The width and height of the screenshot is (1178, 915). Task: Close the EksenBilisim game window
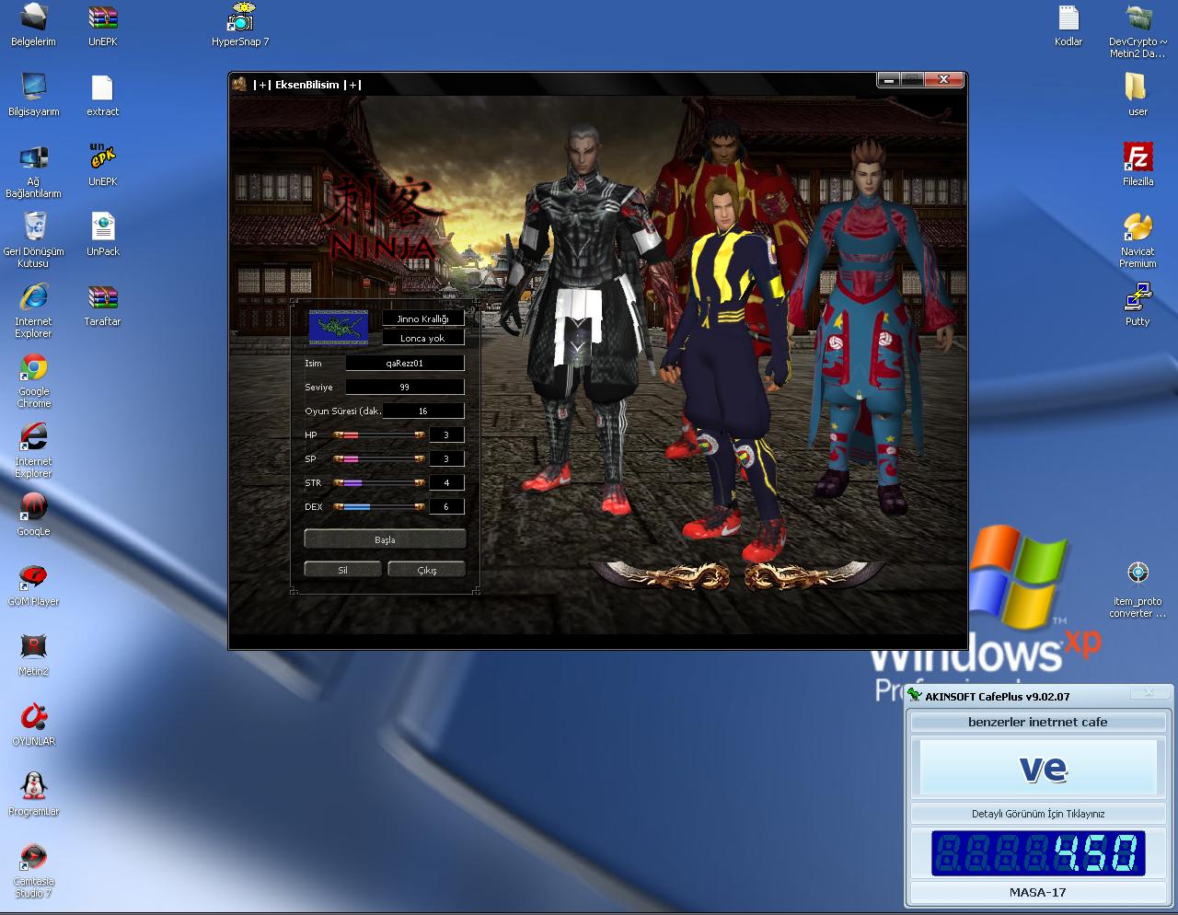point(943,80)
